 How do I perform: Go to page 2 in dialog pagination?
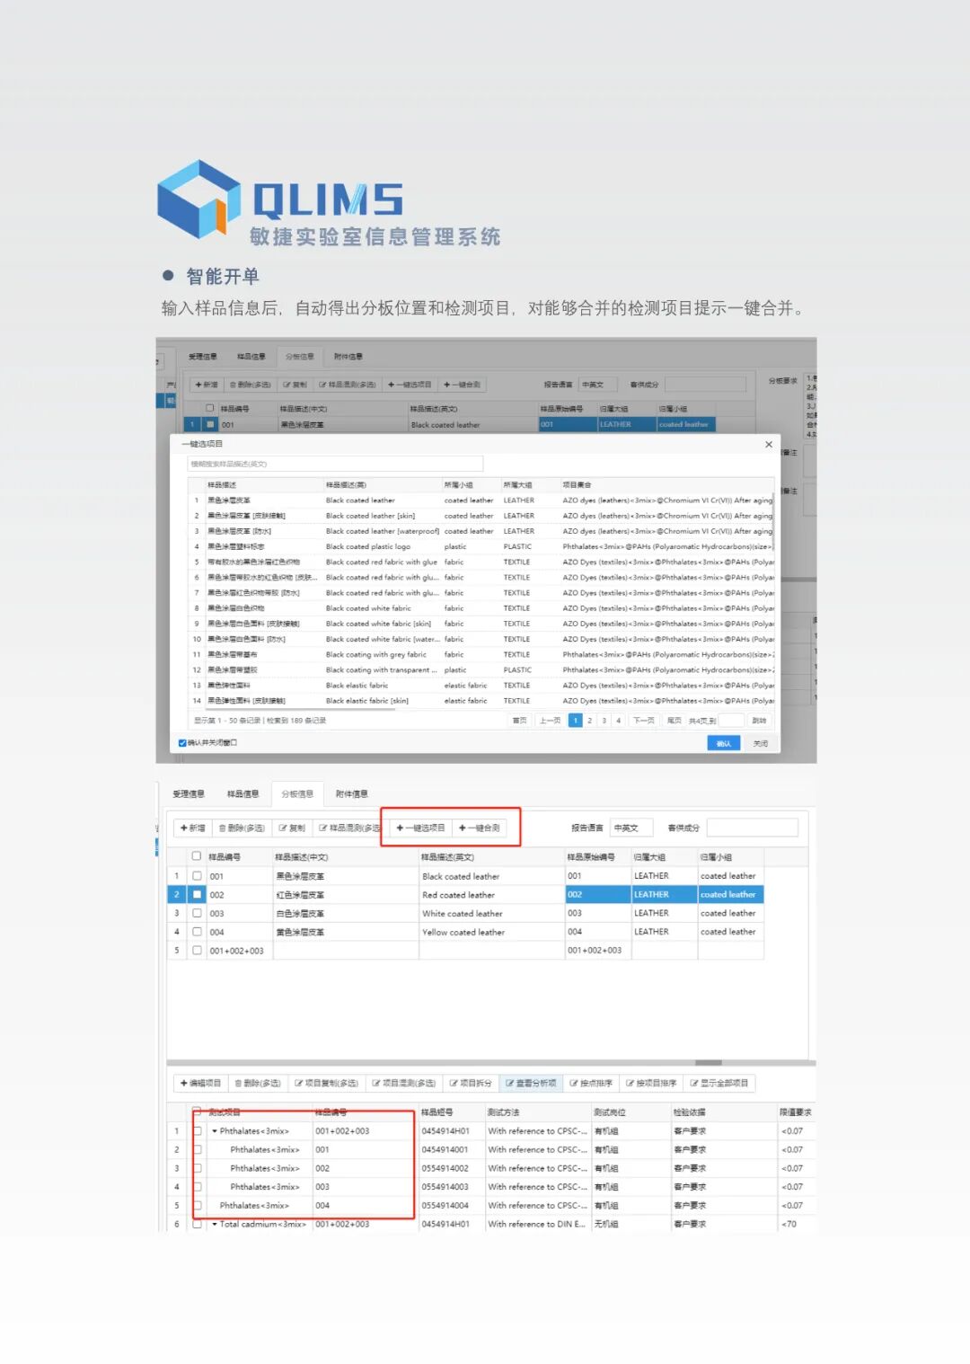(x=590, y=721)
